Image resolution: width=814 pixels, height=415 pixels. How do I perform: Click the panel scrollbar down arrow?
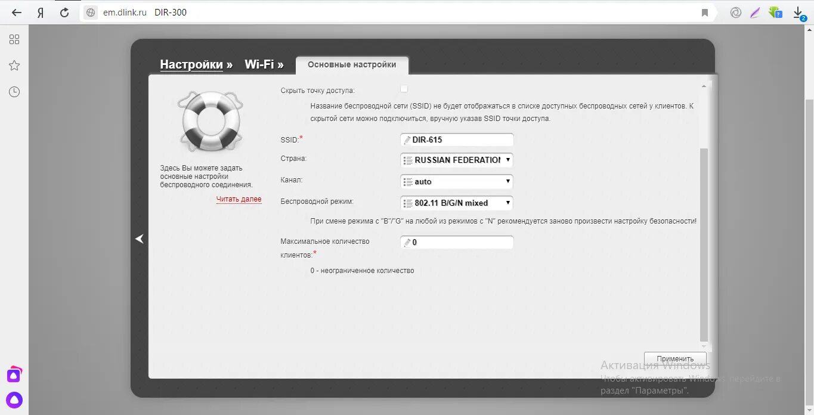pyautogui.click(x=704, y=346)
